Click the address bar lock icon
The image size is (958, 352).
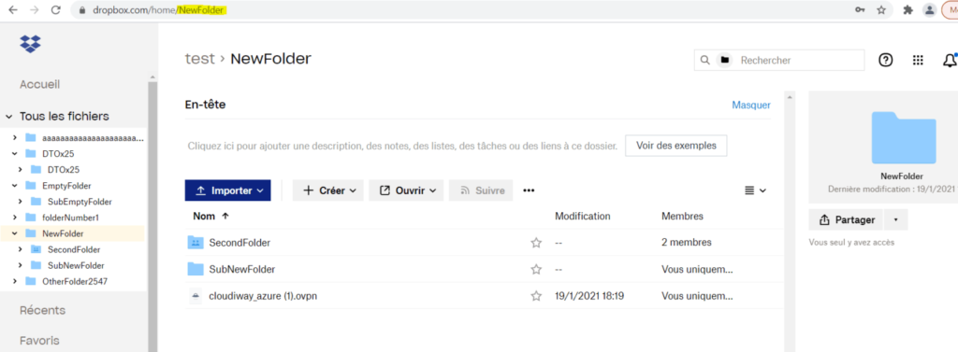pyautogui.click(x=82, y=10)
